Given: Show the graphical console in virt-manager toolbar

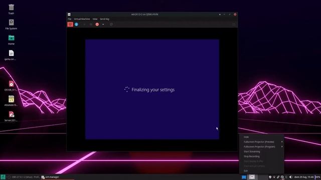Looking at the screenshot, I should 70,24.
